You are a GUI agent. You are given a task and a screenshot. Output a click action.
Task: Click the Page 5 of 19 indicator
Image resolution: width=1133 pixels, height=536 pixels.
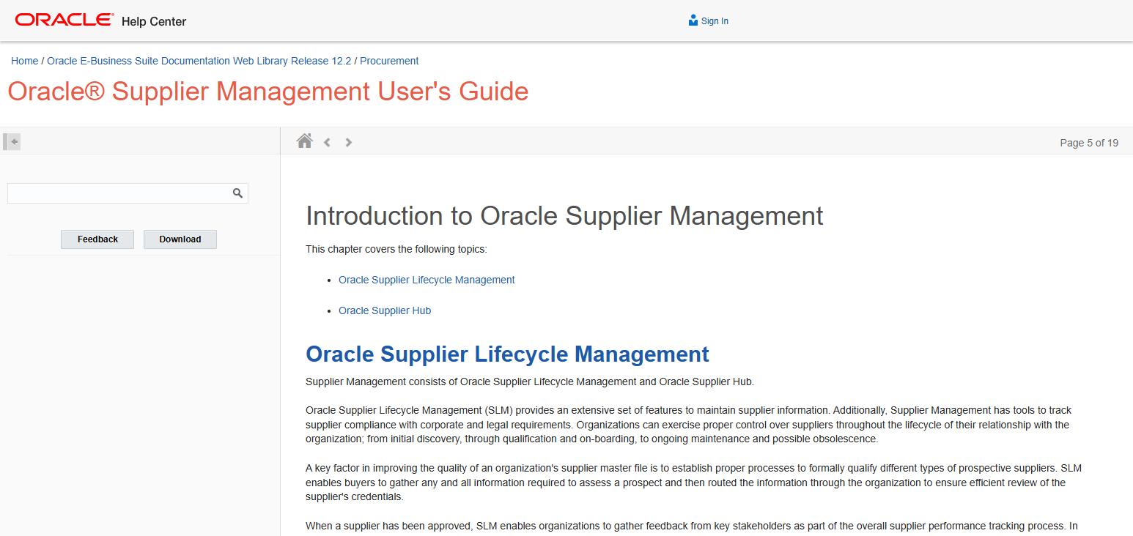click(x=1089, y=143)
